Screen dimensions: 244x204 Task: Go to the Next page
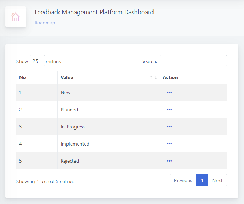217,180
